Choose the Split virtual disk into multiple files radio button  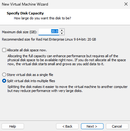point(4,81)
